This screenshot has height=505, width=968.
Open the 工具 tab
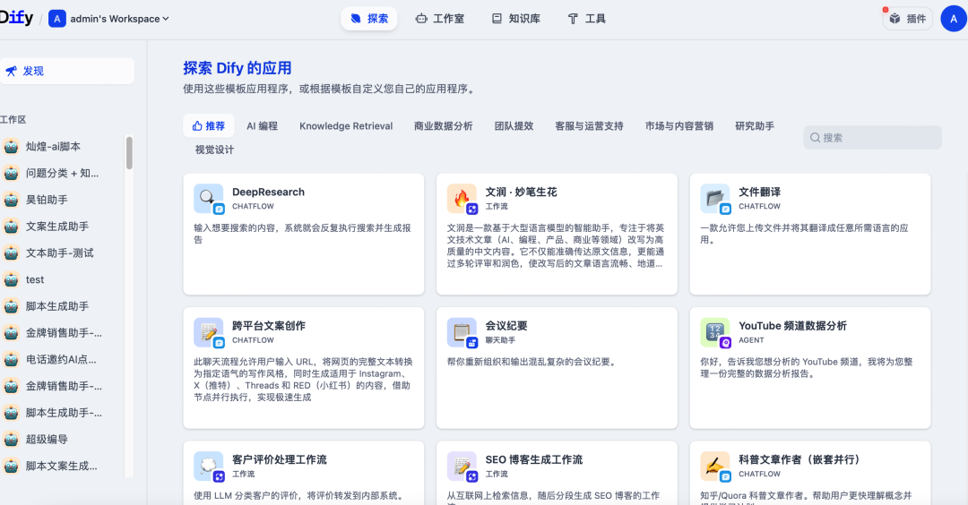(586, 19)
